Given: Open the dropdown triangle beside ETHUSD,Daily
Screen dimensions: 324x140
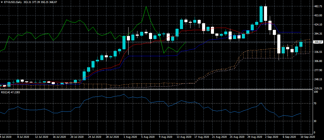Looking at the screenshot, I should click(x=2, y=2).
